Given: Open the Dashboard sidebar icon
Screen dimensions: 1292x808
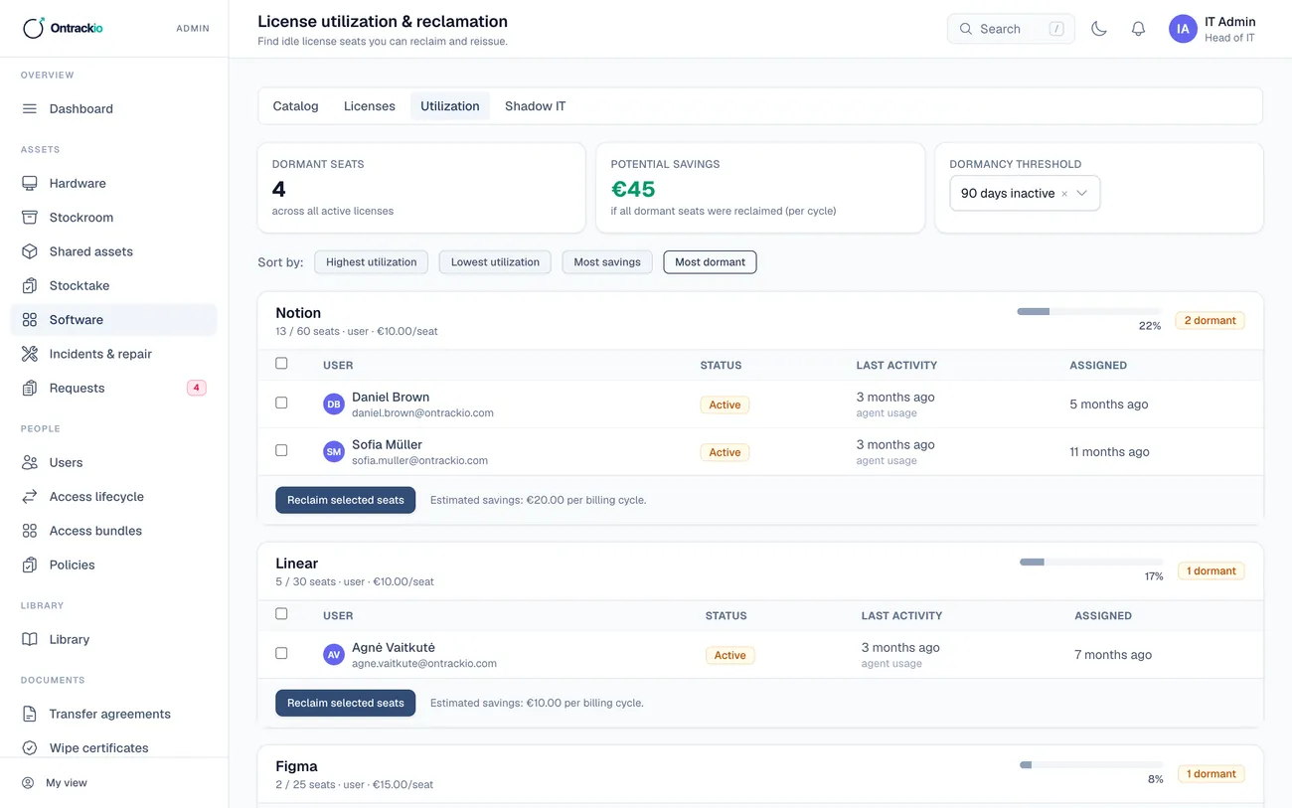Looking at the screenshot, I should pyautogui.click(x=30, y=109).
